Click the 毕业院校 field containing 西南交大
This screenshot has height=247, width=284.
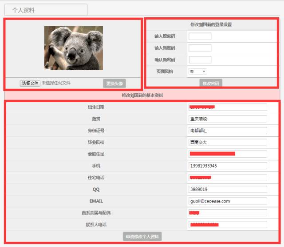[x=228, y=142]
